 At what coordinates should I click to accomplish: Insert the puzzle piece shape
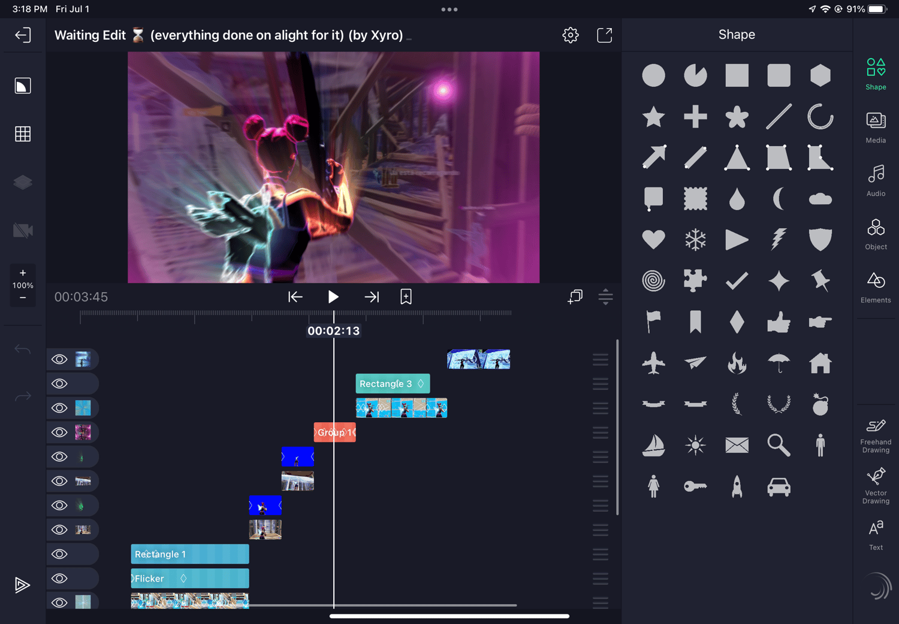click(x=695, y=280)
